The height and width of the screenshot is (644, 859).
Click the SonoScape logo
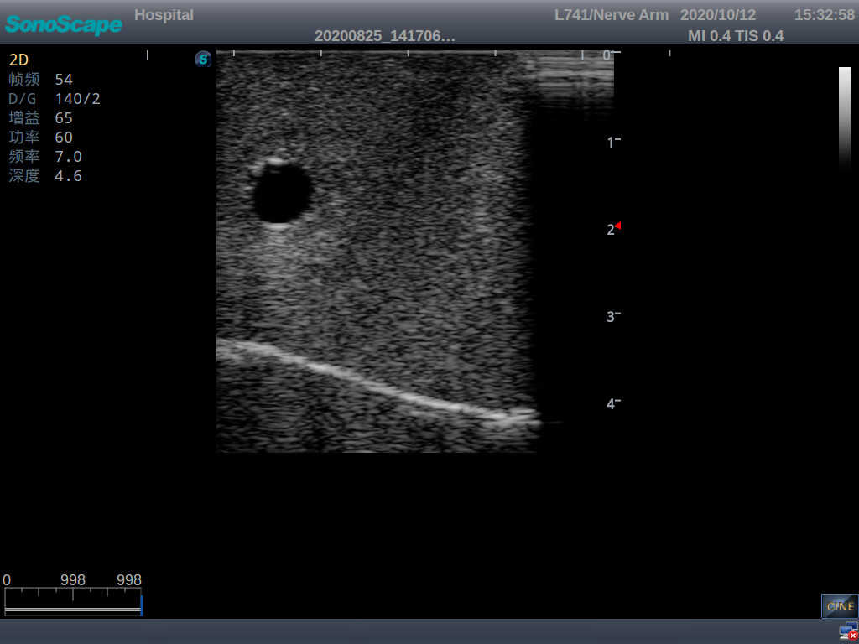[63, 25]
